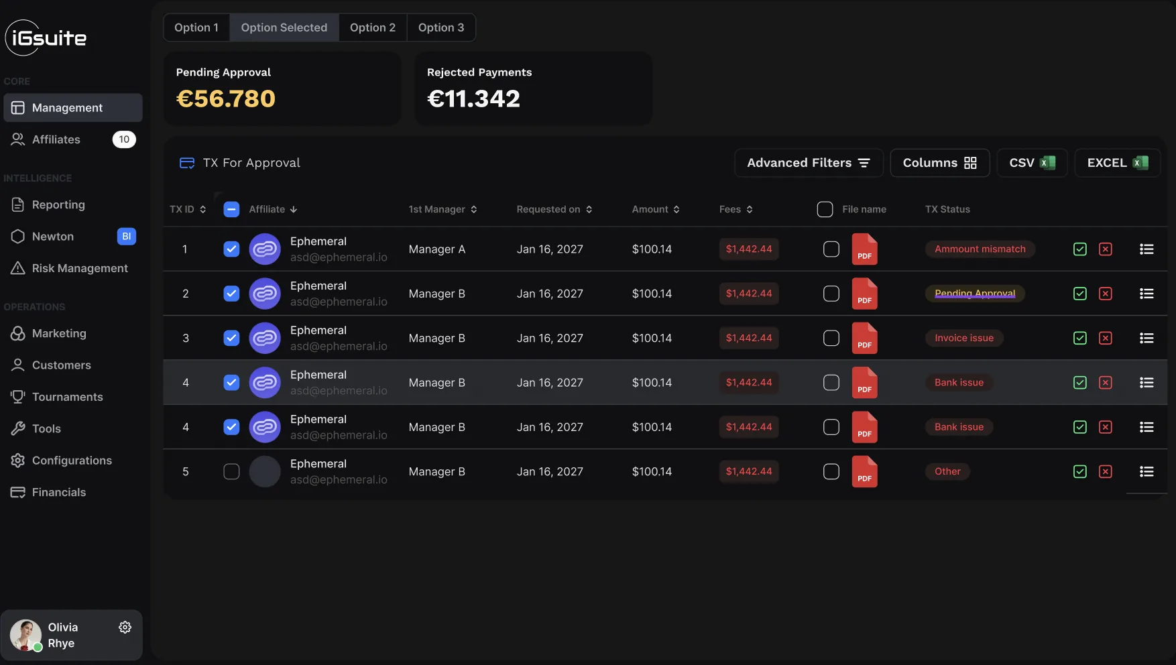This screenshot has width=1176, height=665.
Task: Click the Pending Approval €56.780 card
Action: pyautogui.click(x=282, y=88)
